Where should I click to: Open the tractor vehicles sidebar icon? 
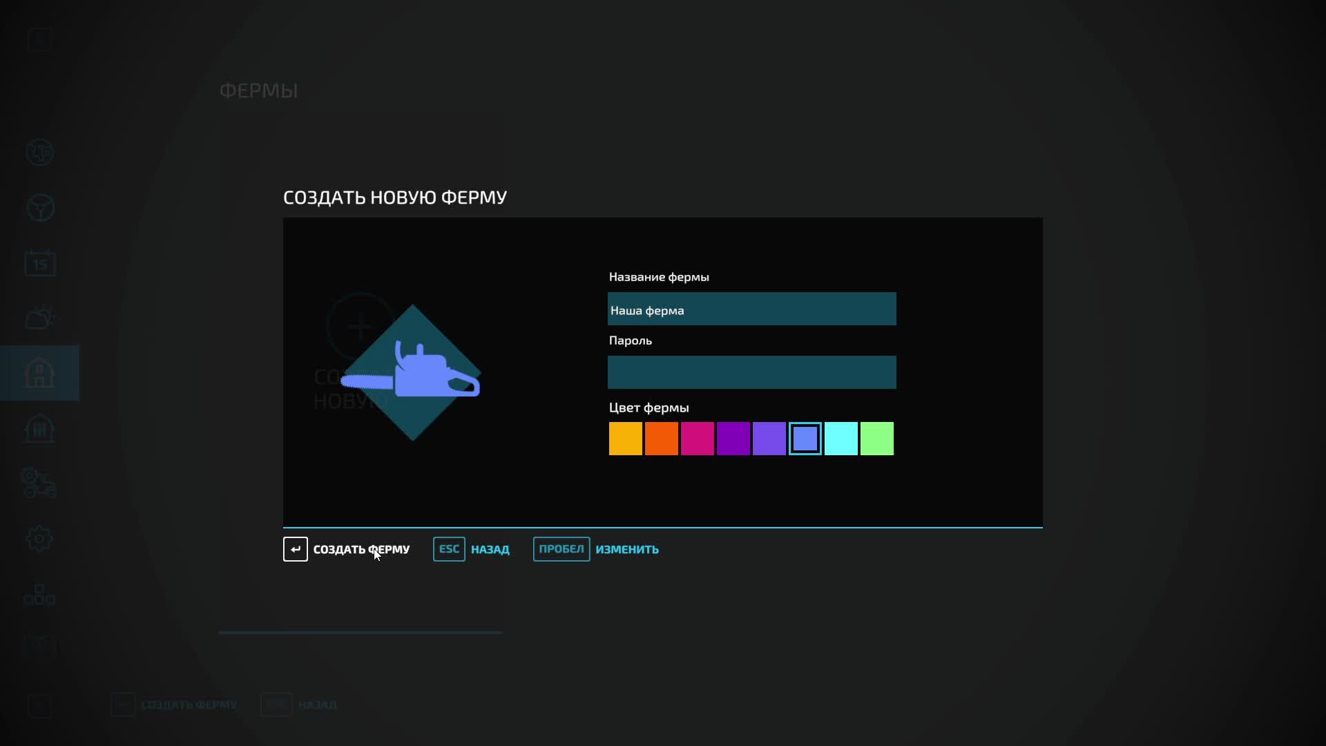pyautogui.click(x=39, y=484)
